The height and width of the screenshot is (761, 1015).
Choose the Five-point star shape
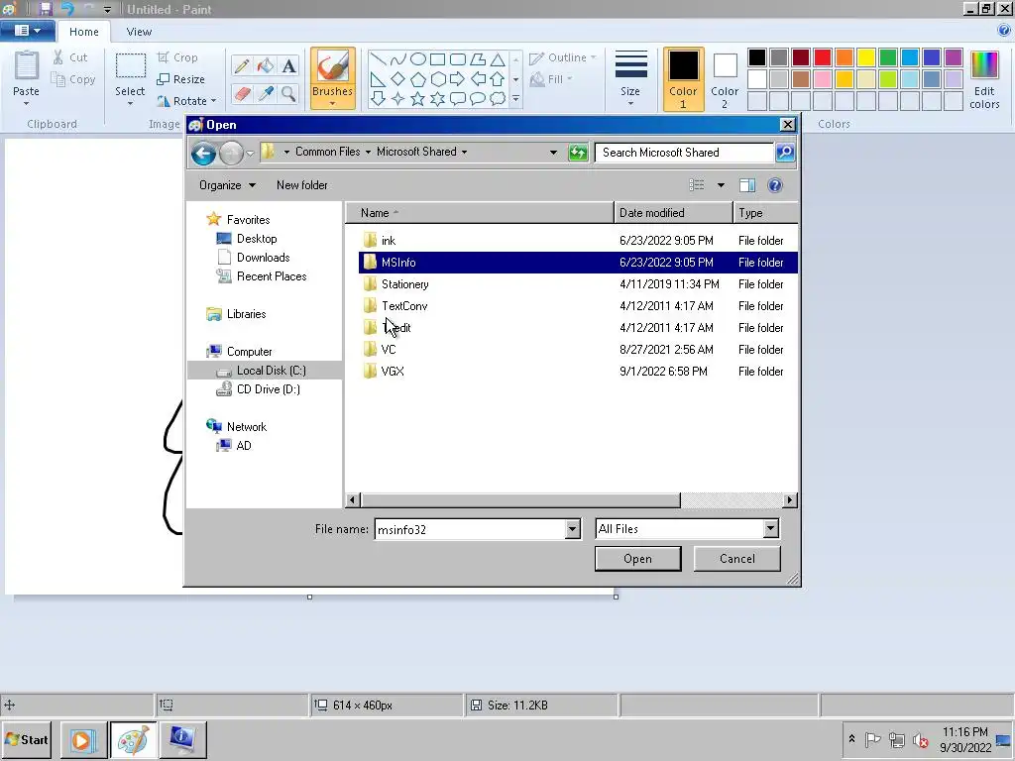coord(418,98)
